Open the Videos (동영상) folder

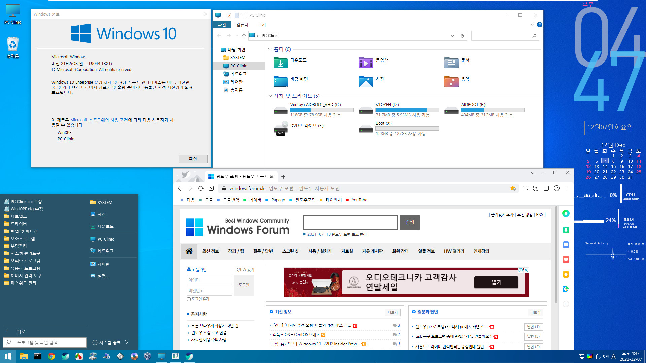pos(366,63)
